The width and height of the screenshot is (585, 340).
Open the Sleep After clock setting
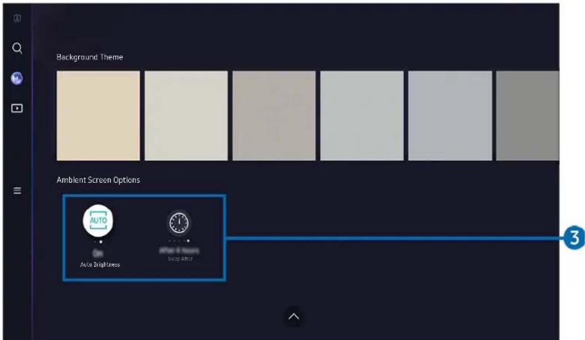tap(179, 223)
